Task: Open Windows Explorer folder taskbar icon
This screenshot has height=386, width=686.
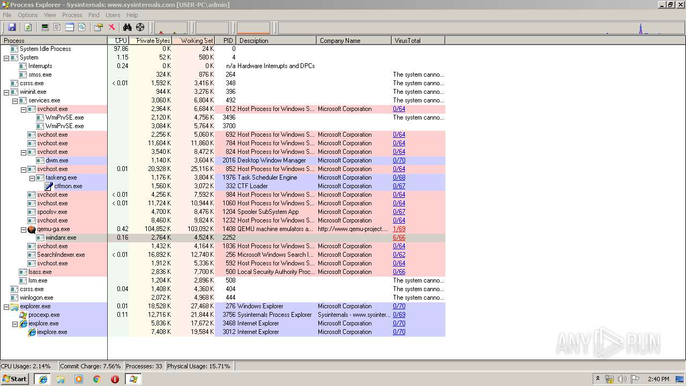Action: pyautogui.click(x=61, y=379)
